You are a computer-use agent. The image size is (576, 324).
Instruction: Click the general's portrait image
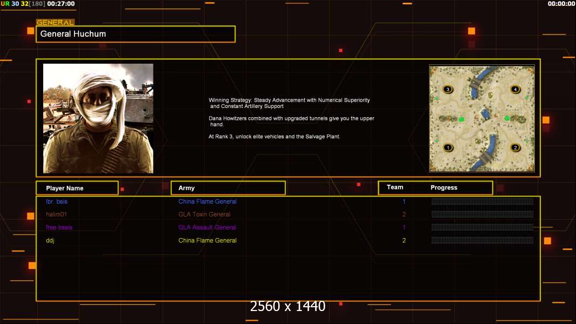(98, 118)
